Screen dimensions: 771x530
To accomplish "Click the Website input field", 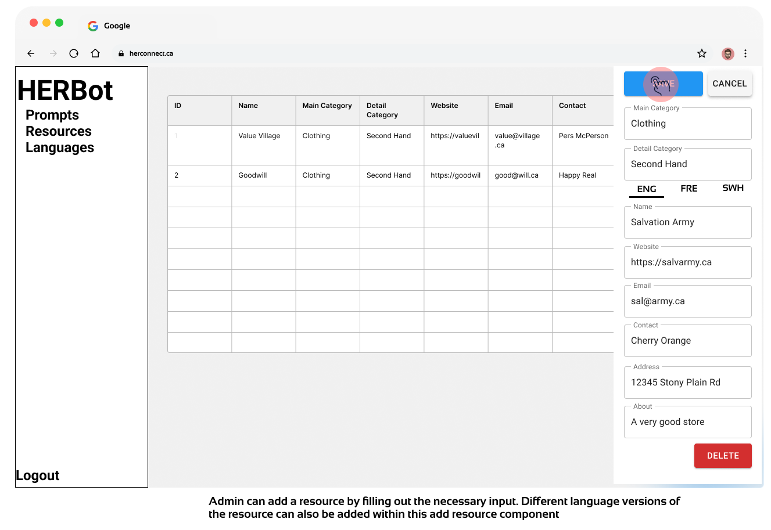I will click(x=687, y=262).
